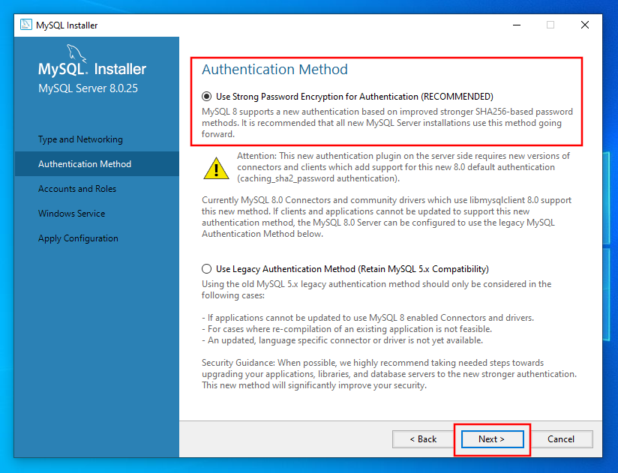Click 'MySQL 8 supports a new authentication' description
Viewport: 618px width, 473px height.
pyautogui.click(x=388, y=123)
